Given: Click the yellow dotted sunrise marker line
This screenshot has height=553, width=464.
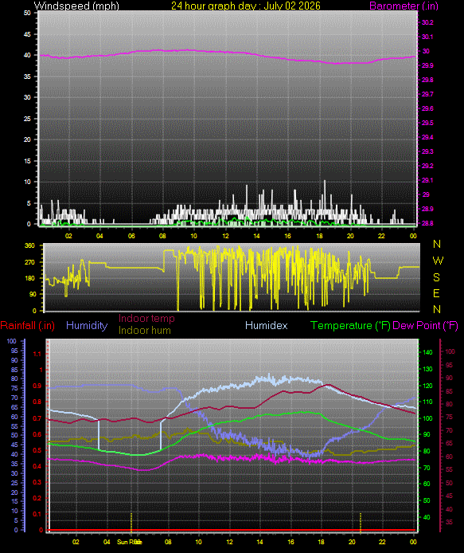Looking at the screenshot, I should (x=131, y=522).
